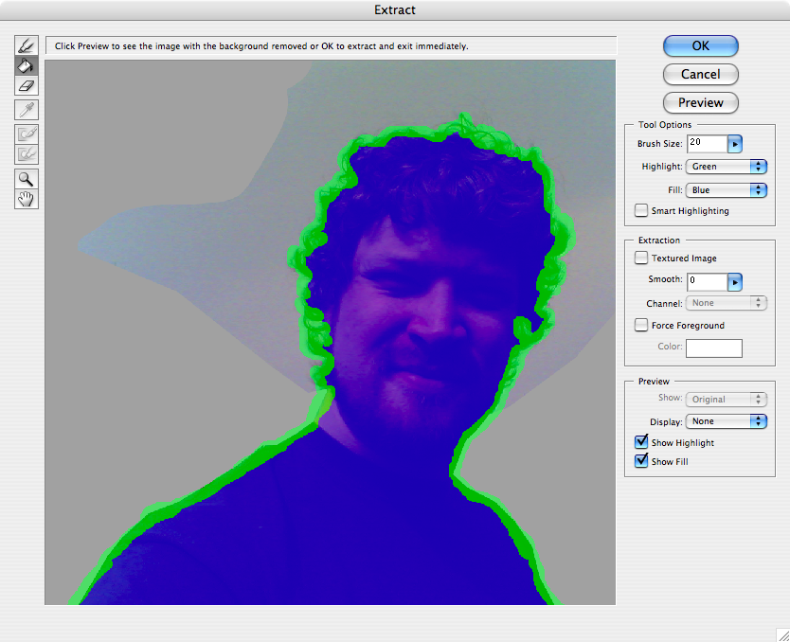Select the Fill bucket tool
Image resolution: width=790 pixels, height=642 pixels.
point(27,65)
